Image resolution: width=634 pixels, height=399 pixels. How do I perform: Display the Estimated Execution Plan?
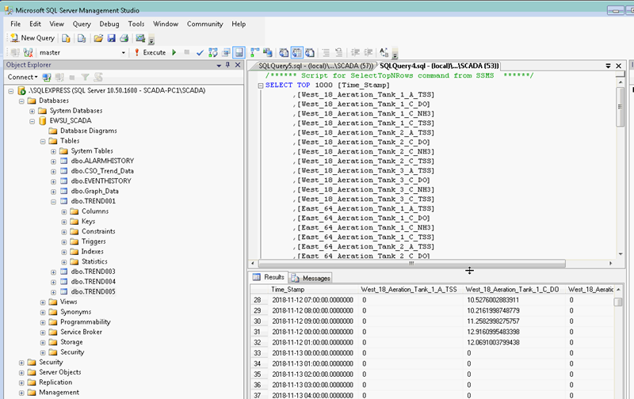pos(213,52)
